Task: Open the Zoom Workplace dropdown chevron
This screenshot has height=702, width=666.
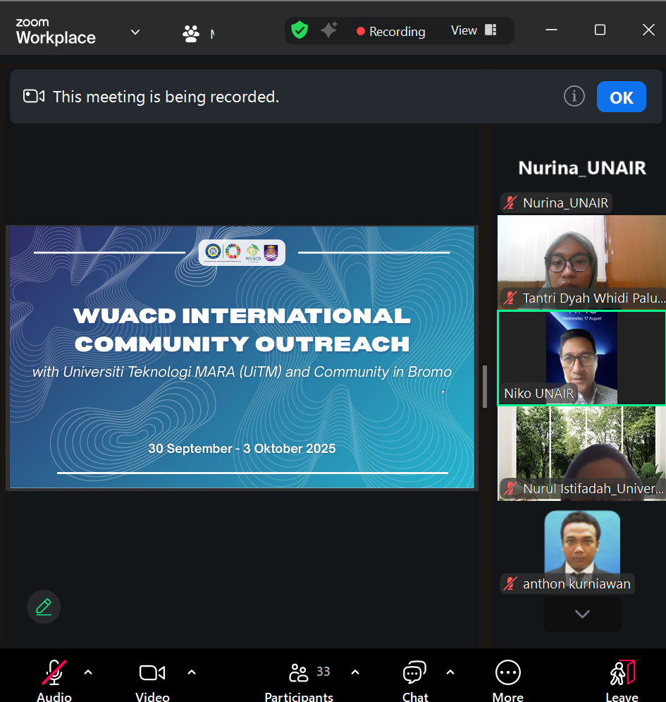Action: tap(135, 32)
